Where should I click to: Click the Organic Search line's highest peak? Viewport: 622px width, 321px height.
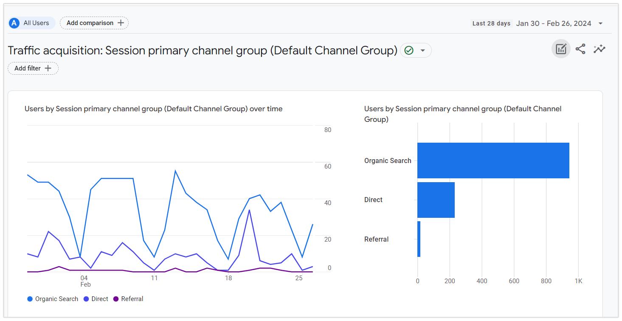point(175,171)
